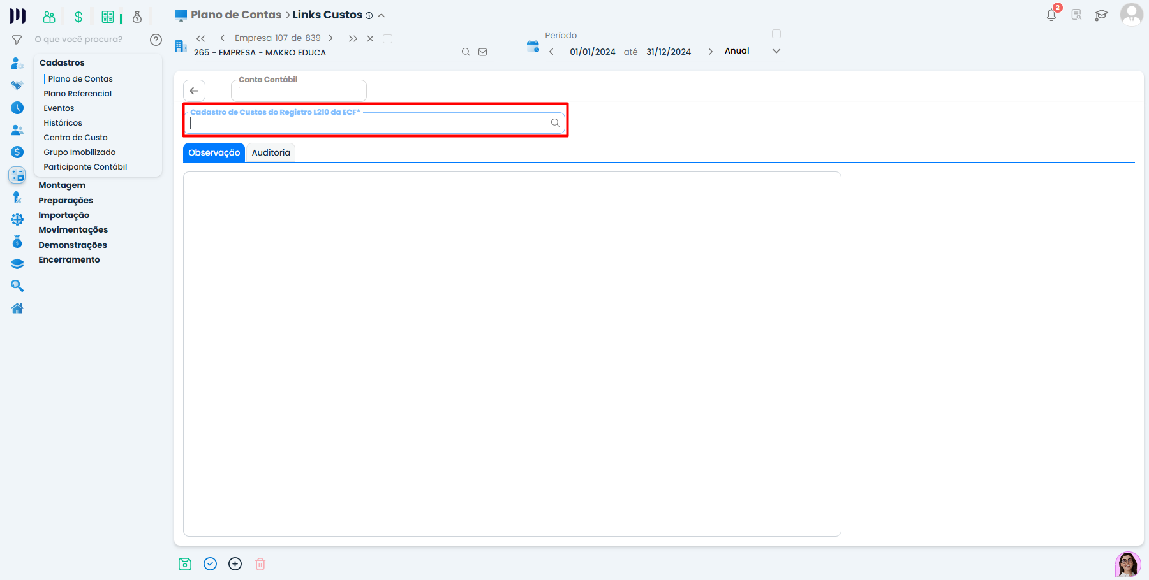Click the info icon next to Links Custos
The image size is (1149, 580).
[369, 16]
